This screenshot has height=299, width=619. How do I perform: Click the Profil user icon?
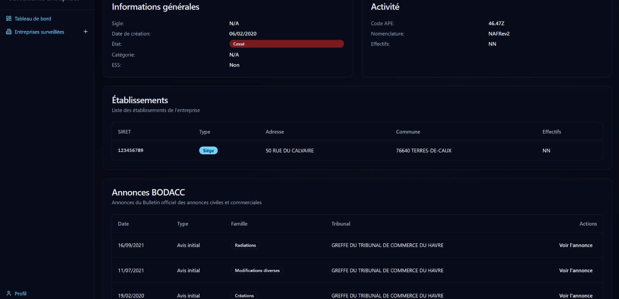point(9,293)
